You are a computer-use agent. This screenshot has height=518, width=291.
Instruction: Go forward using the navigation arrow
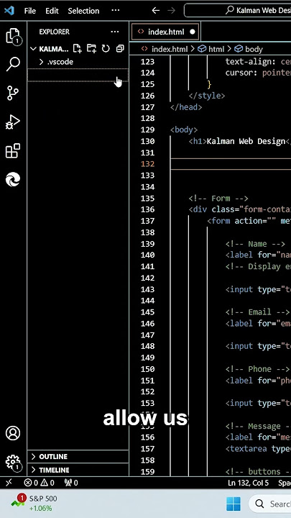pyautogui.click(x=171, y=11)
